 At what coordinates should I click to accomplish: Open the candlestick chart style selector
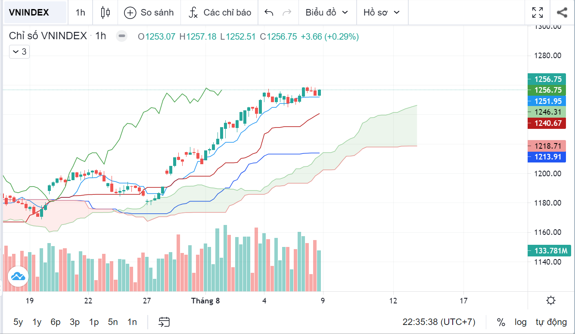(105, 12)
